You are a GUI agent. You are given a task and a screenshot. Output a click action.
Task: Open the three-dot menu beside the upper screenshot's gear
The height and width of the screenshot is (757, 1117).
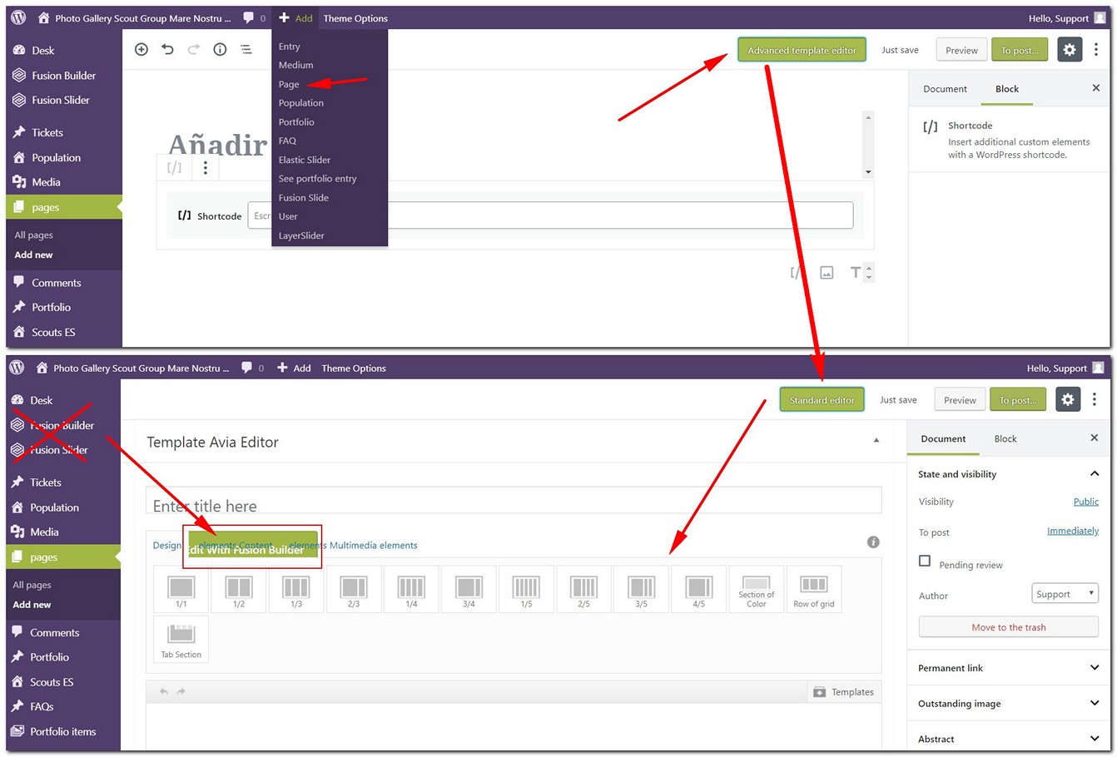(1096, 50)
